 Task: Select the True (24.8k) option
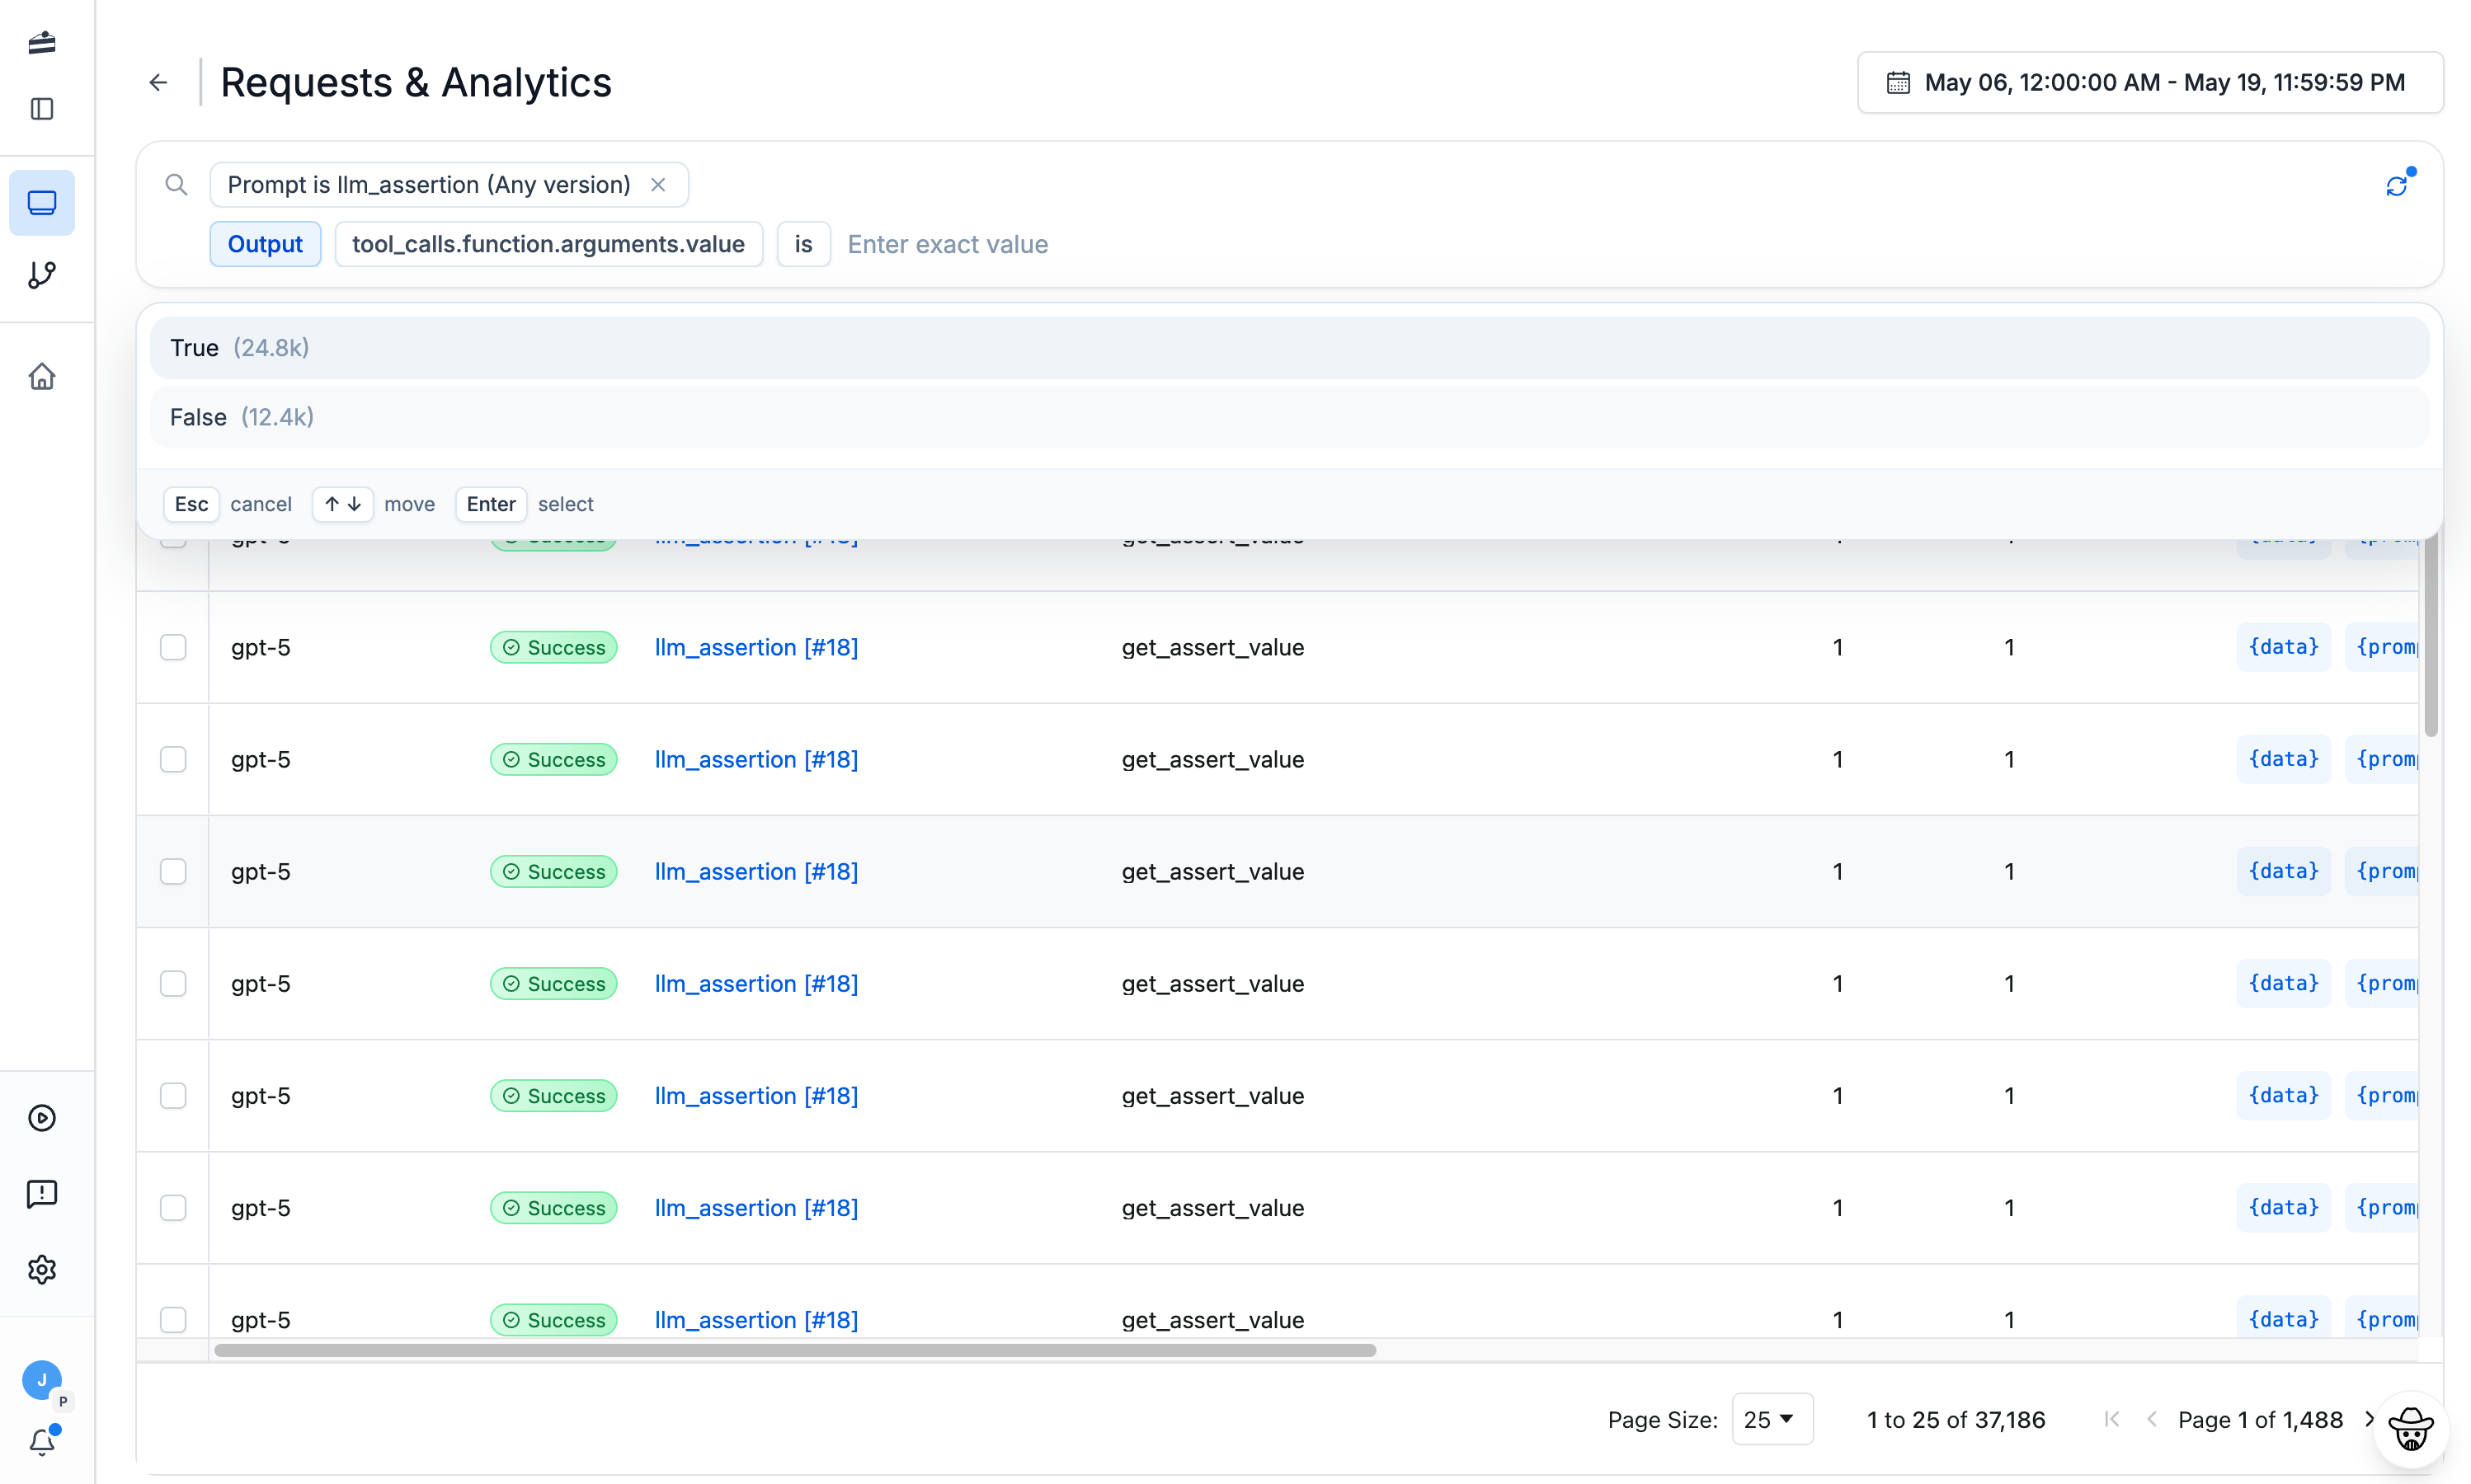click(1289, 348)
